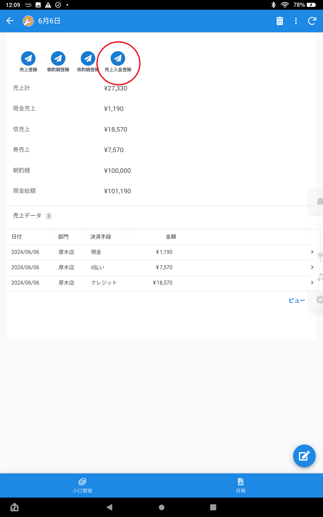Viewport: 323px width, 517px height.
Task: Tap the refresh icon in header
Action: 312,21
